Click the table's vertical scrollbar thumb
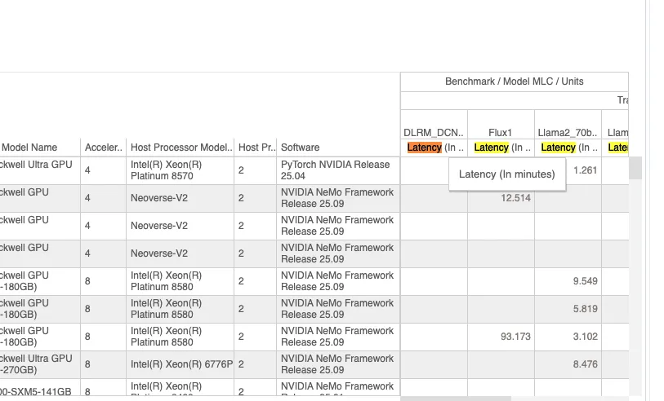This screenshot has width=664, height=401. pos(635,169)
